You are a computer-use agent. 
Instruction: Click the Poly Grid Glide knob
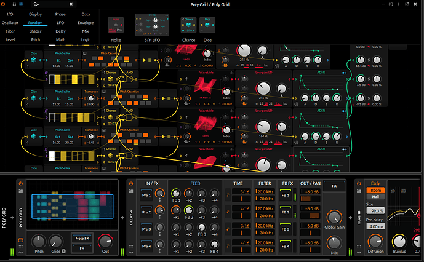pyautogui.click(x=56, y=241)
